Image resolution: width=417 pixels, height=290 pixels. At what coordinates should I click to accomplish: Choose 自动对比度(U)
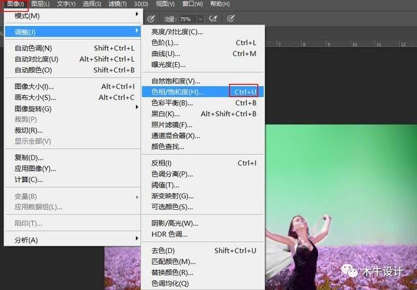[72, 59]
